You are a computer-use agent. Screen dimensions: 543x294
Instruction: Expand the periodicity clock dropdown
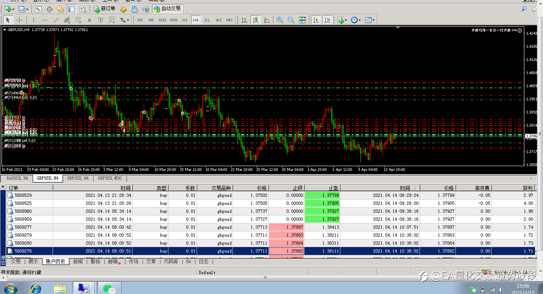[x=355, y=20]
